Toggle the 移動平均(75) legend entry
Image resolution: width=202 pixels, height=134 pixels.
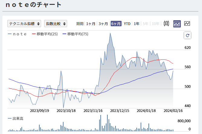(76, 34)
